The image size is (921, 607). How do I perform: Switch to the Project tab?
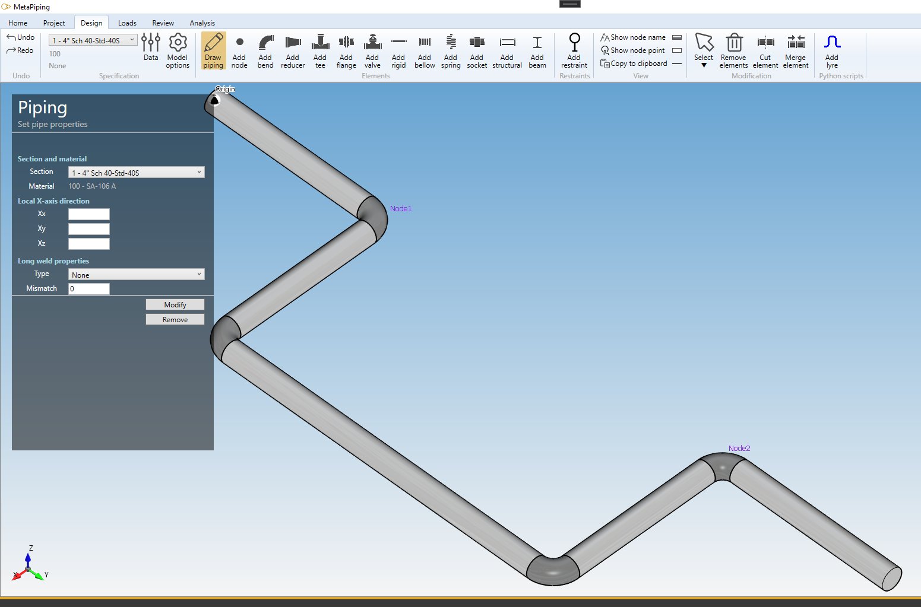click(54, 23)
